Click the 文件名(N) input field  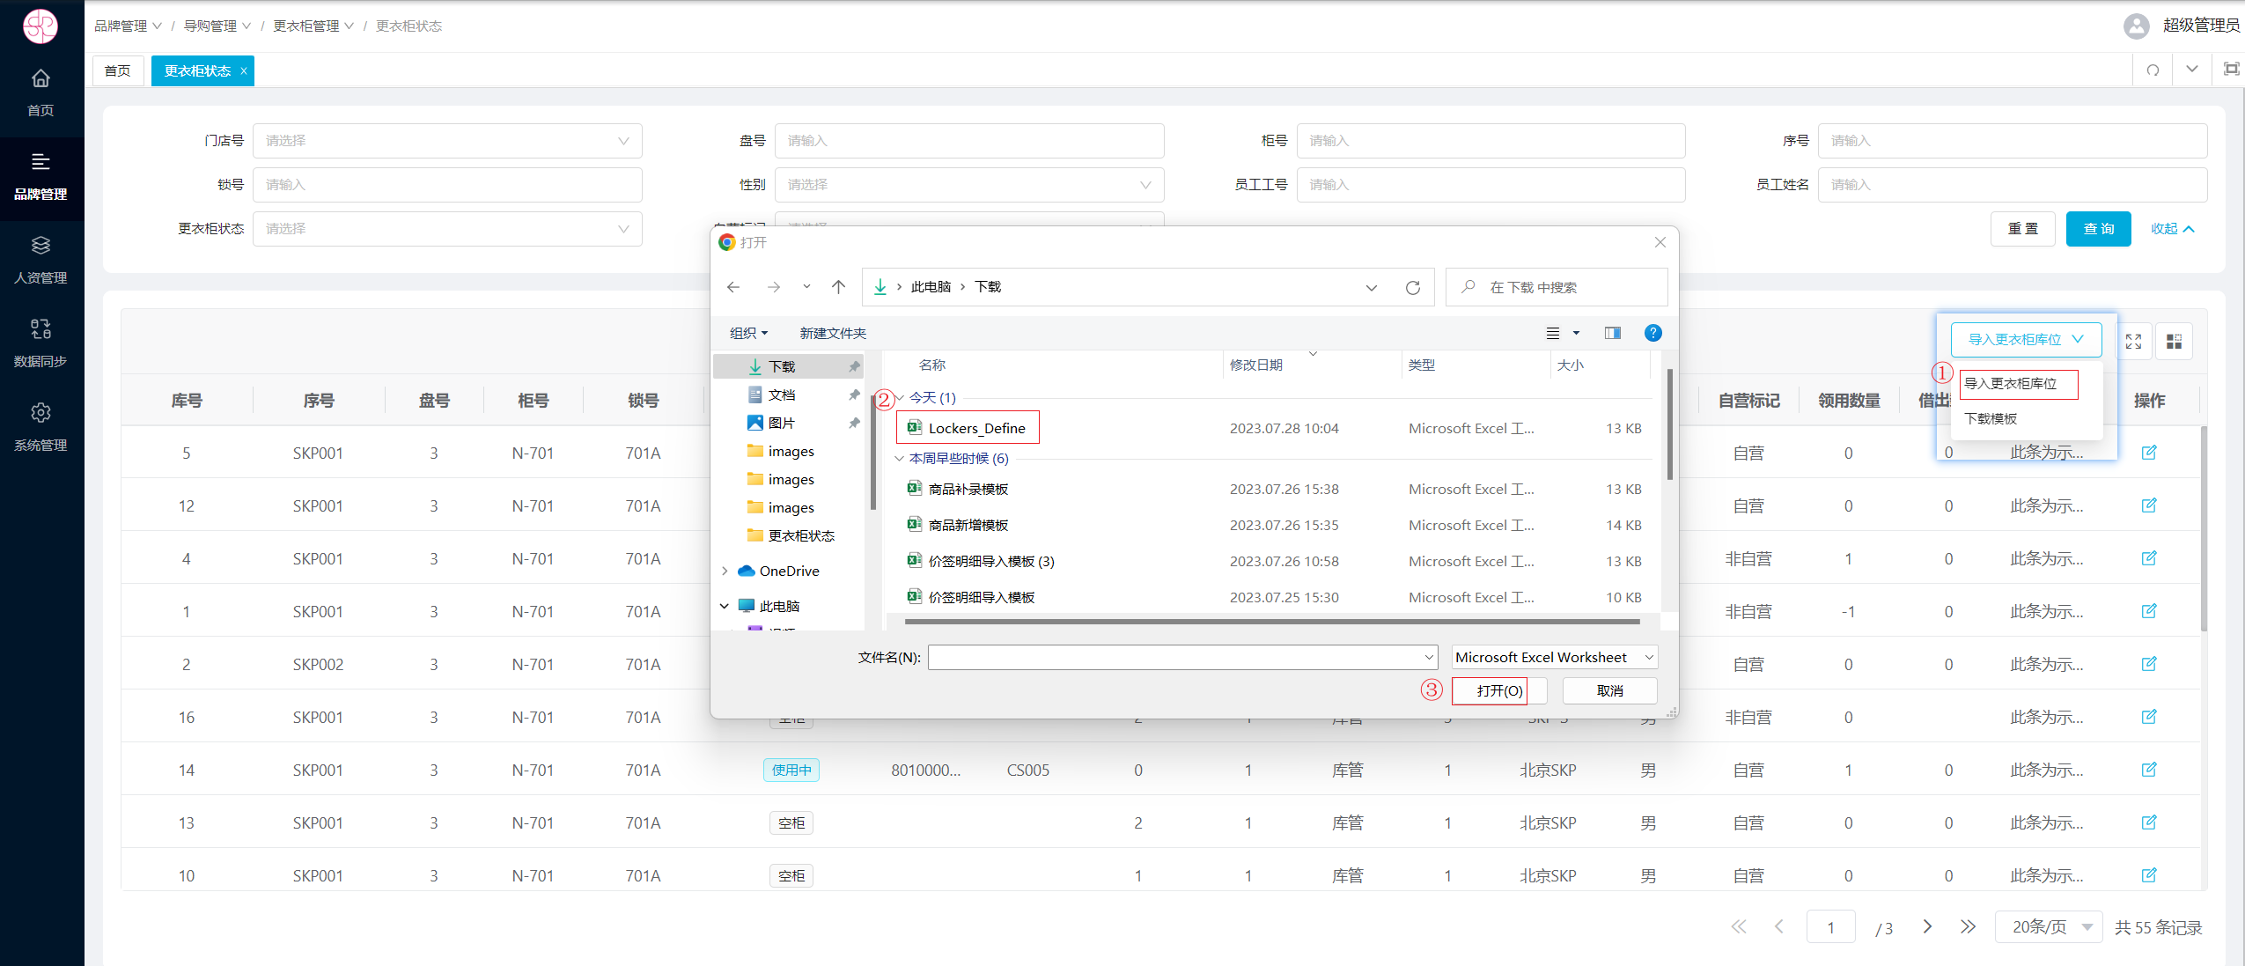click(1182, 658)
